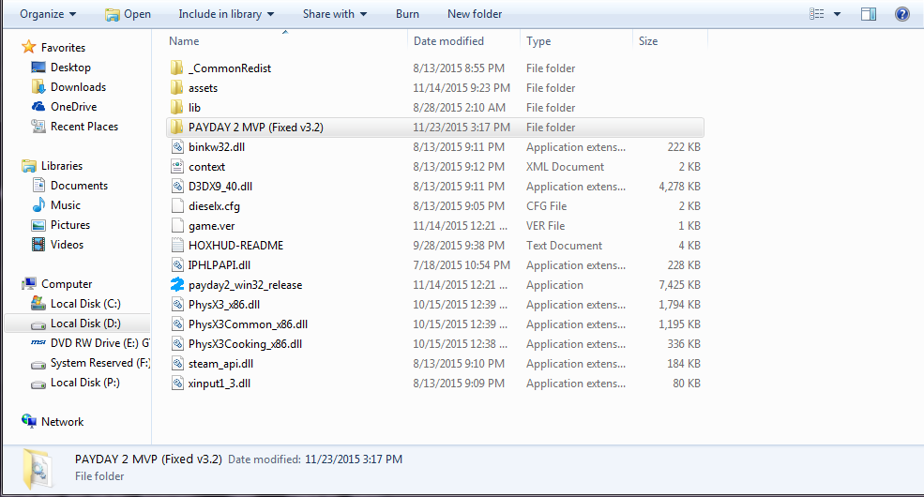The width and height of the screenshot is (924, 497).
Task: Select the payday2_win32_release application icon
Action: pyautogui.click(x=177, y=284)
